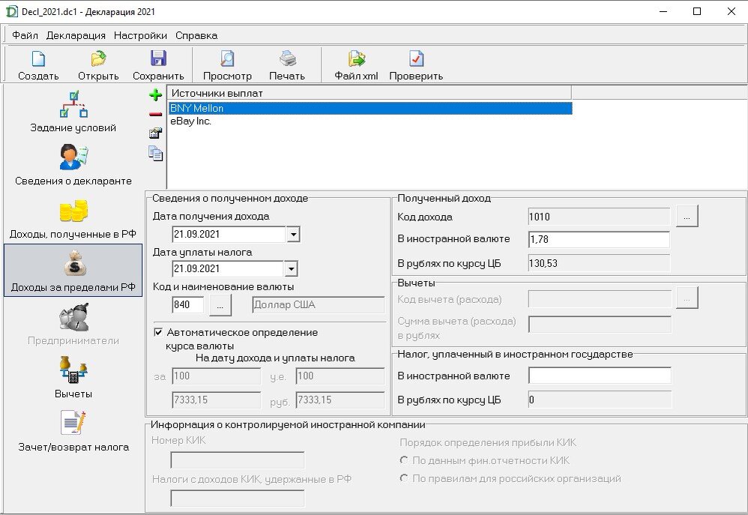Viewport: 748px width, 515px height.
Task: Open the Вычеты section
Action: click(73, 377)
